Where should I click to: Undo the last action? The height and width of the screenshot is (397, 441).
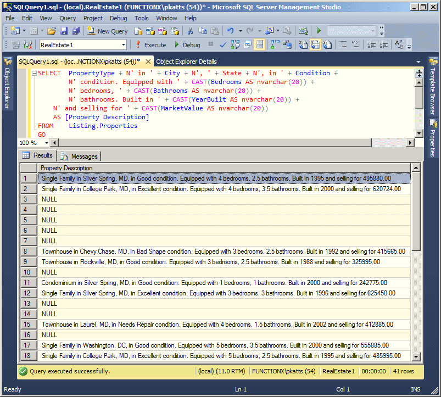231,31
